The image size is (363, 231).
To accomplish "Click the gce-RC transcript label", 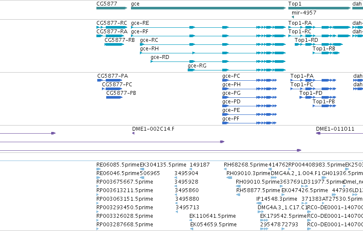I will tap(149, 40).
